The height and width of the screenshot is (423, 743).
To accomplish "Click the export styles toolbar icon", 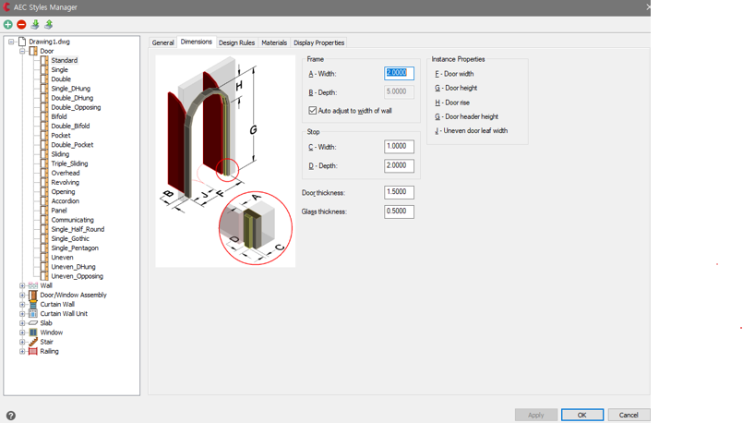I will click(49, 24).
